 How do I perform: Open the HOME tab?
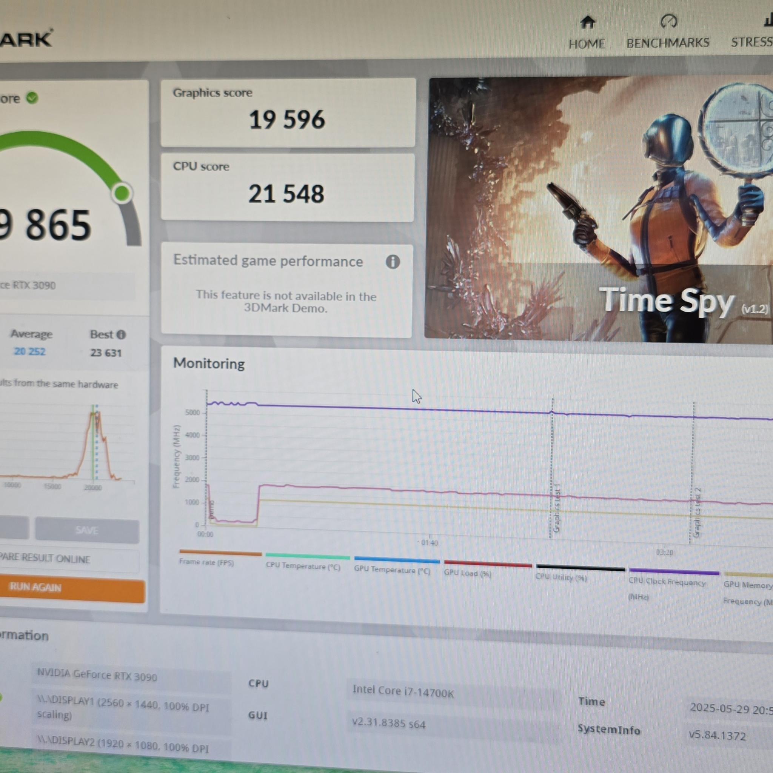click(587, 33)
